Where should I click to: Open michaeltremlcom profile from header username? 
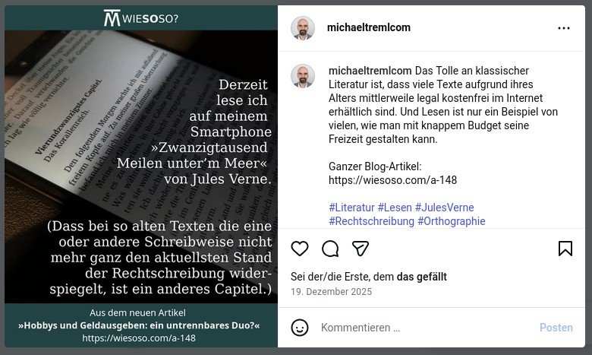pos(369,27)
